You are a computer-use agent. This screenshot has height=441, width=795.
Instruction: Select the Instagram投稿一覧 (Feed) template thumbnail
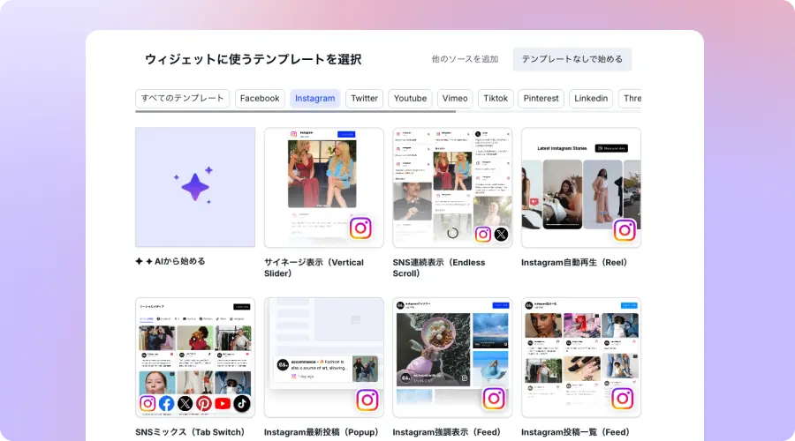[580, 356]
